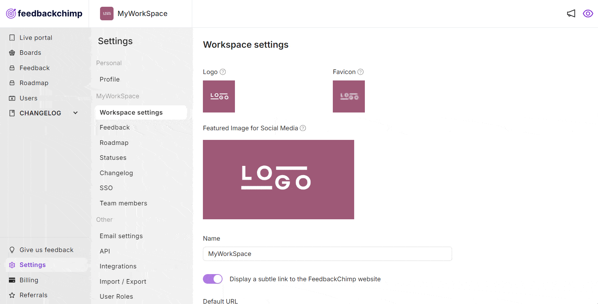Open the CHANGELOG sidebar section

click(x=40, y=113)
